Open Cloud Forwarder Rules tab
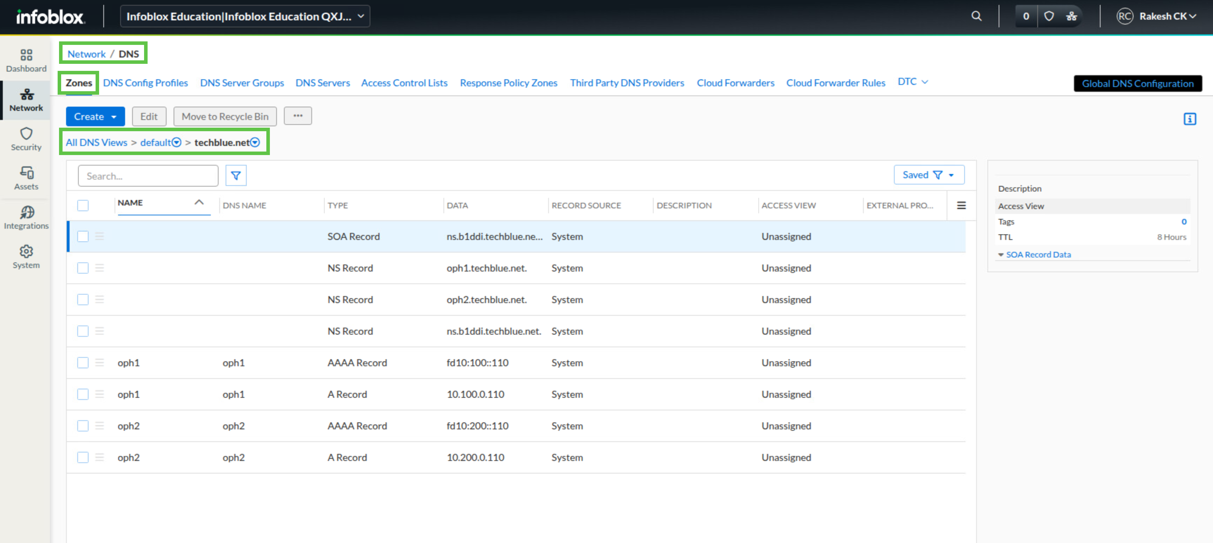Image resolution: width=1213 pixels, height=543 pixels. pyautogui.click(x=835, y=83)
